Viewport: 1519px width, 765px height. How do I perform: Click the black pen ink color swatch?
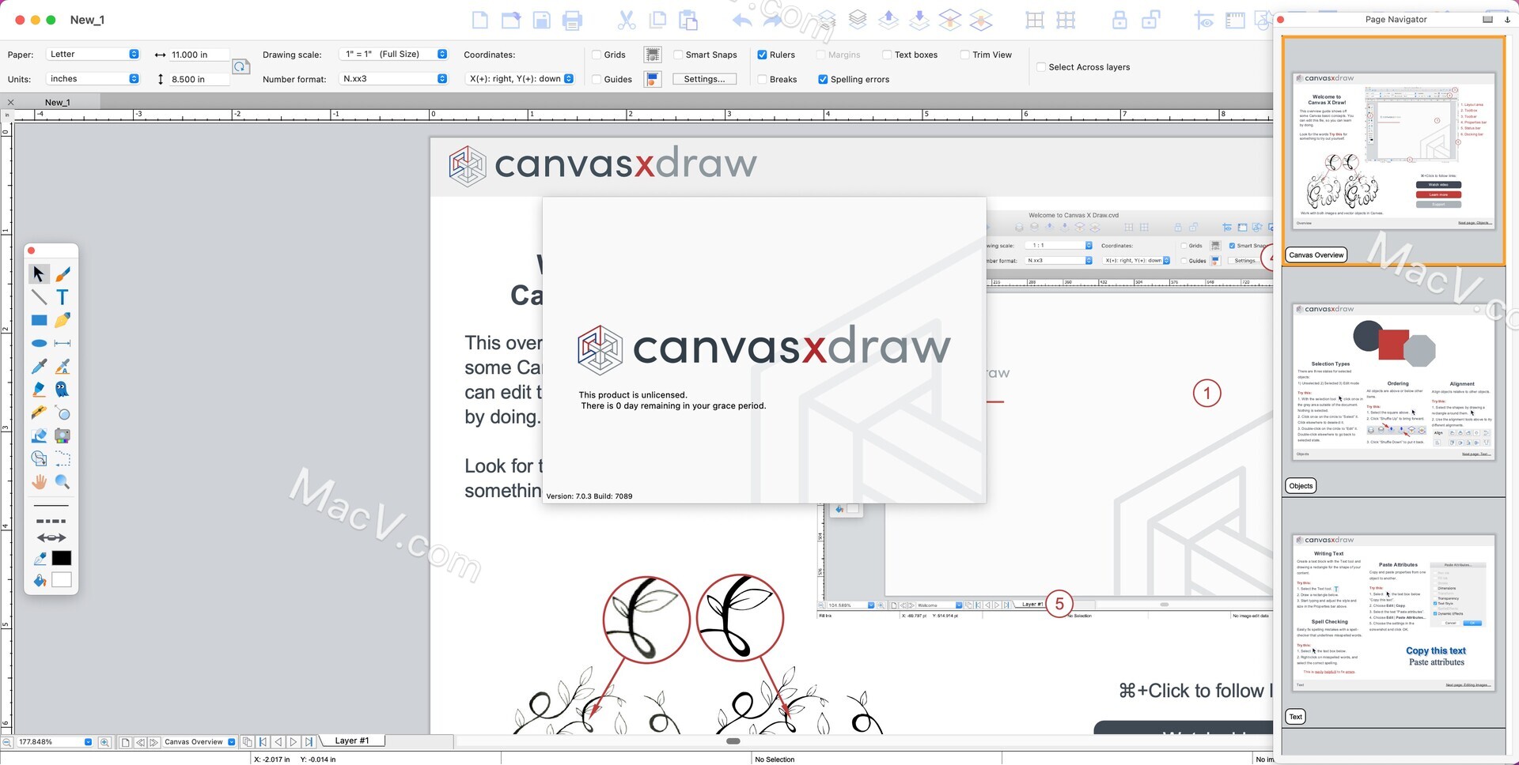(x=62, y=558)
